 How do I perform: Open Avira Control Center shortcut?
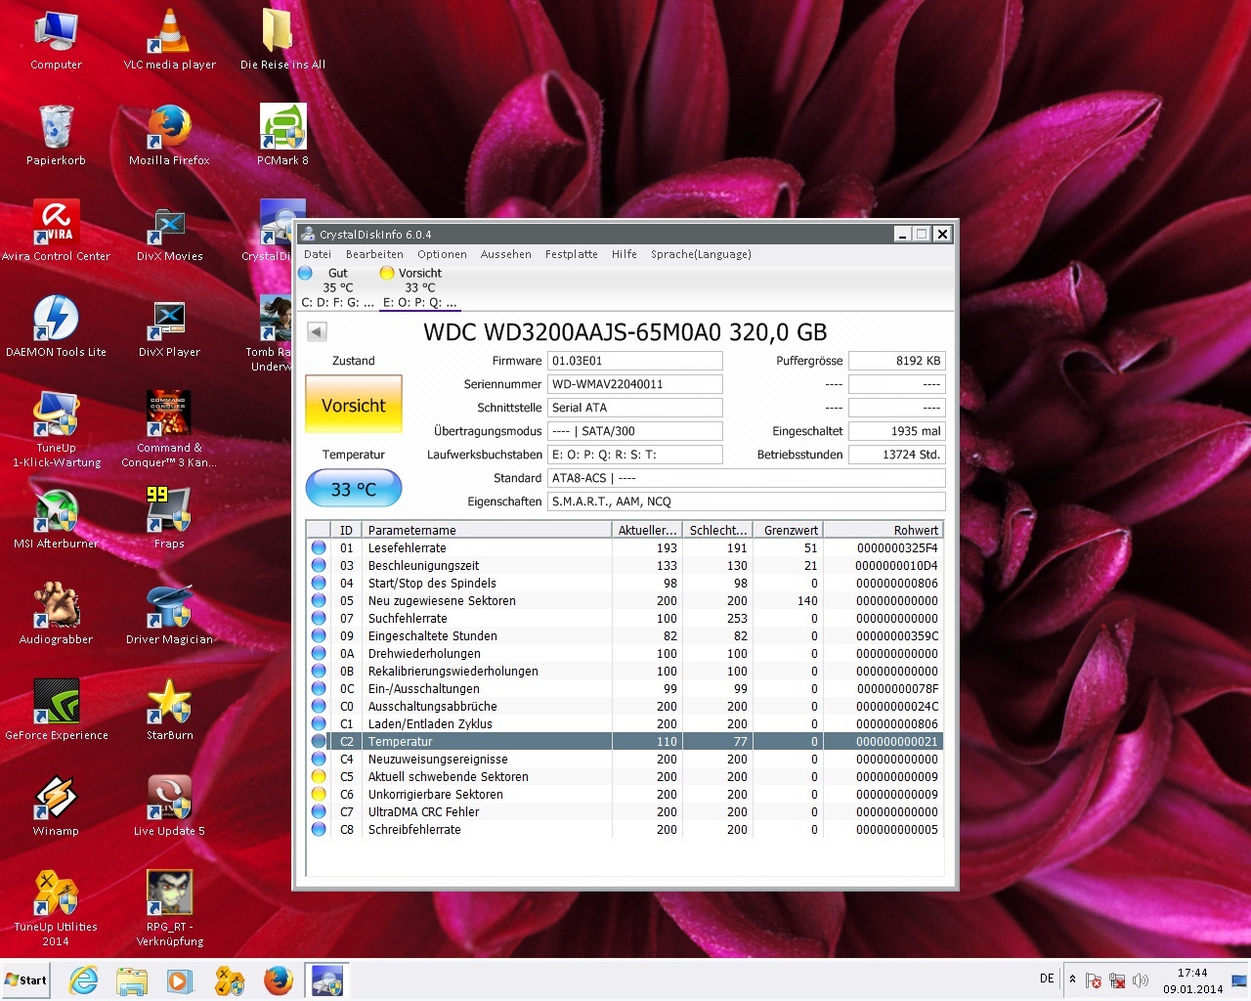[x=56, y=231]
